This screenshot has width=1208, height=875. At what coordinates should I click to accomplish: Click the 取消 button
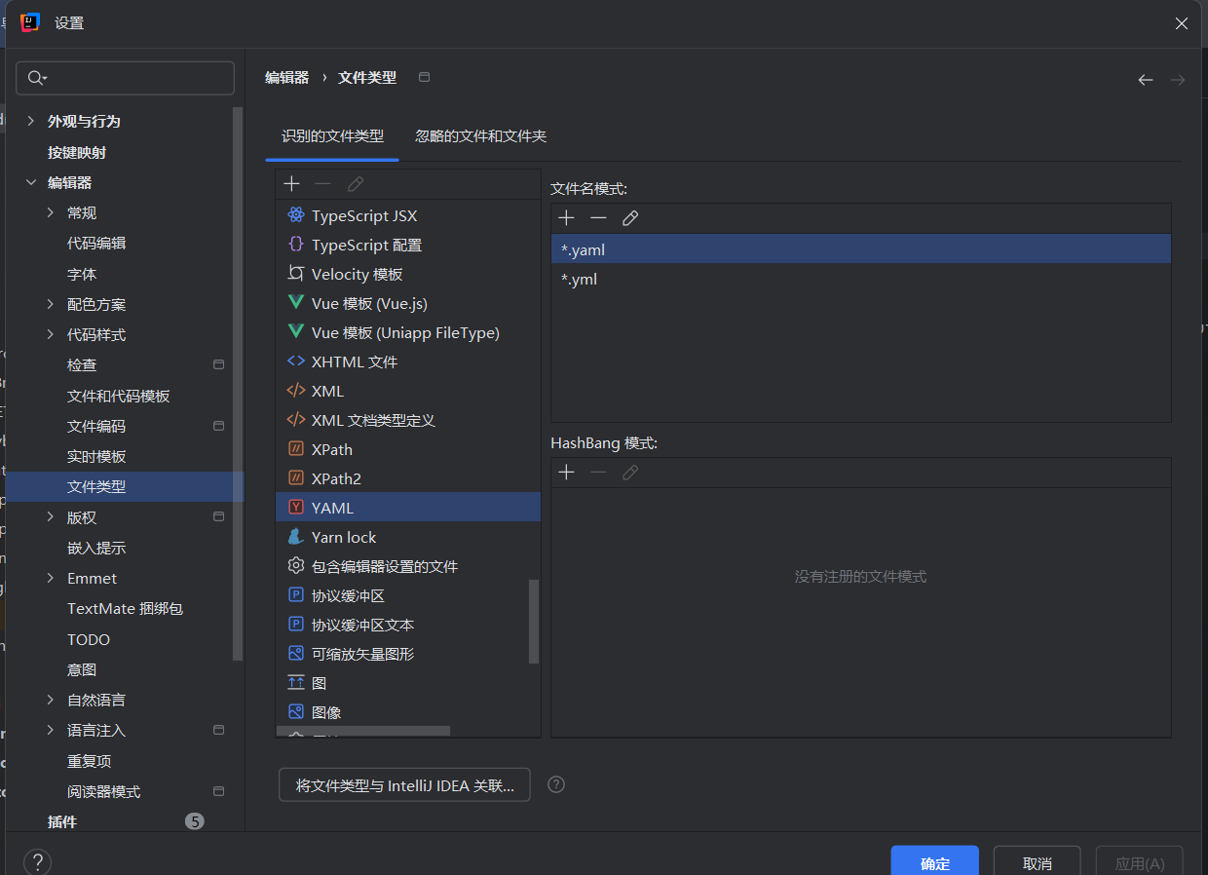click(x=1037, y=862)
